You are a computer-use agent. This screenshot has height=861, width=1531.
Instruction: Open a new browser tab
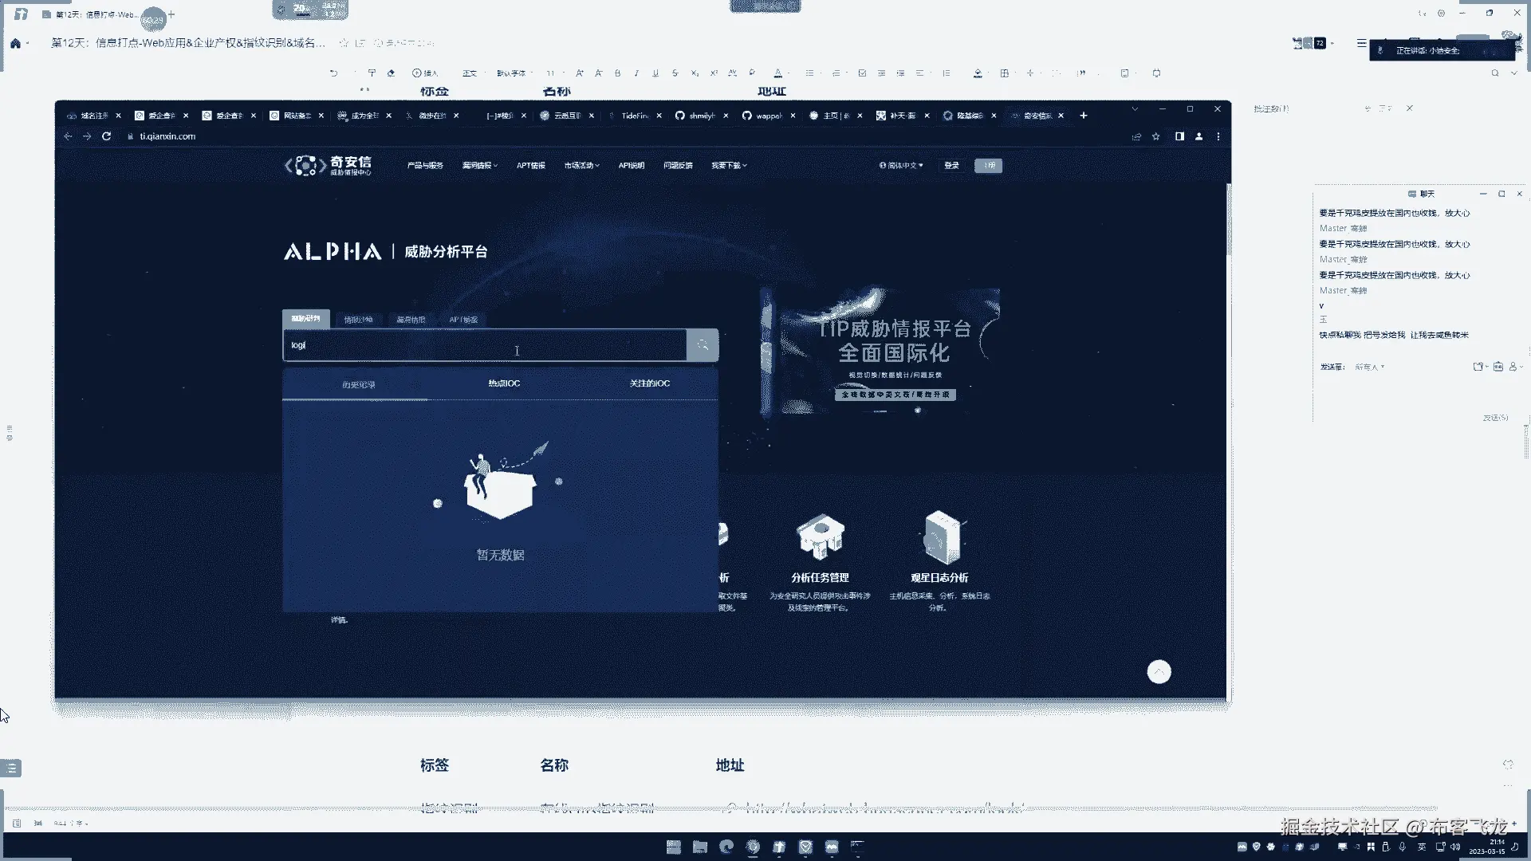tap(1084, 116)
